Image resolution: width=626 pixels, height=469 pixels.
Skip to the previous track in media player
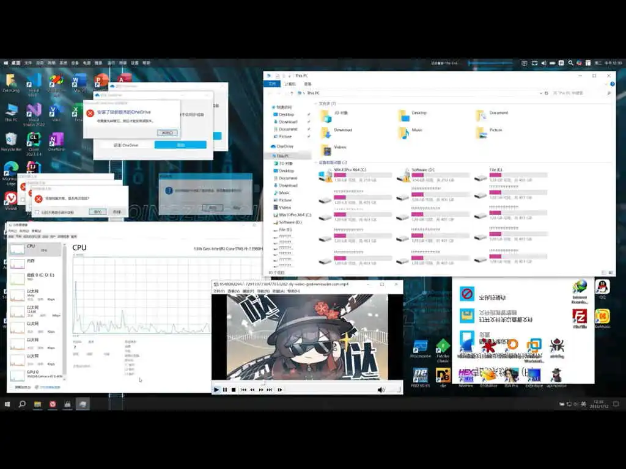pyautogui.click(x=243, y=390)
